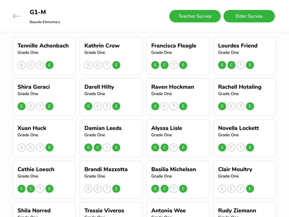Open Tressie Viveros's student card
The width and height of the screenshot is (289, 217).
[111, 209]
